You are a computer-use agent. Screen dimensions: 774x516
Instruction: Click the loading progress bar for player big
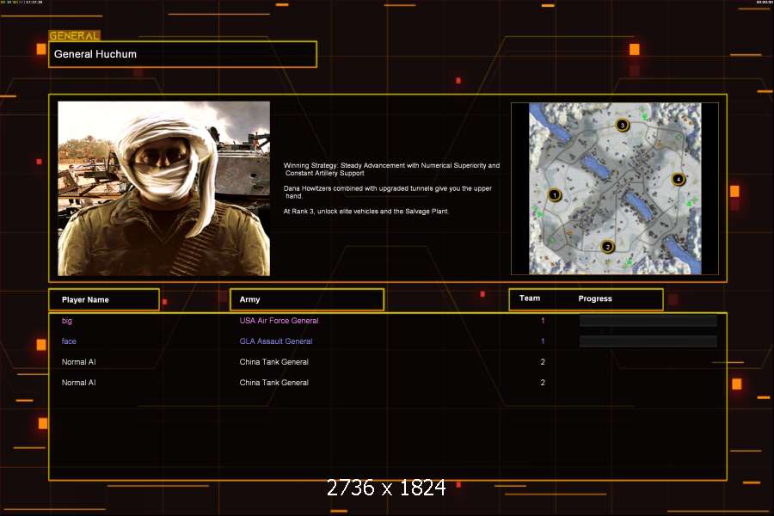point(648,321)
